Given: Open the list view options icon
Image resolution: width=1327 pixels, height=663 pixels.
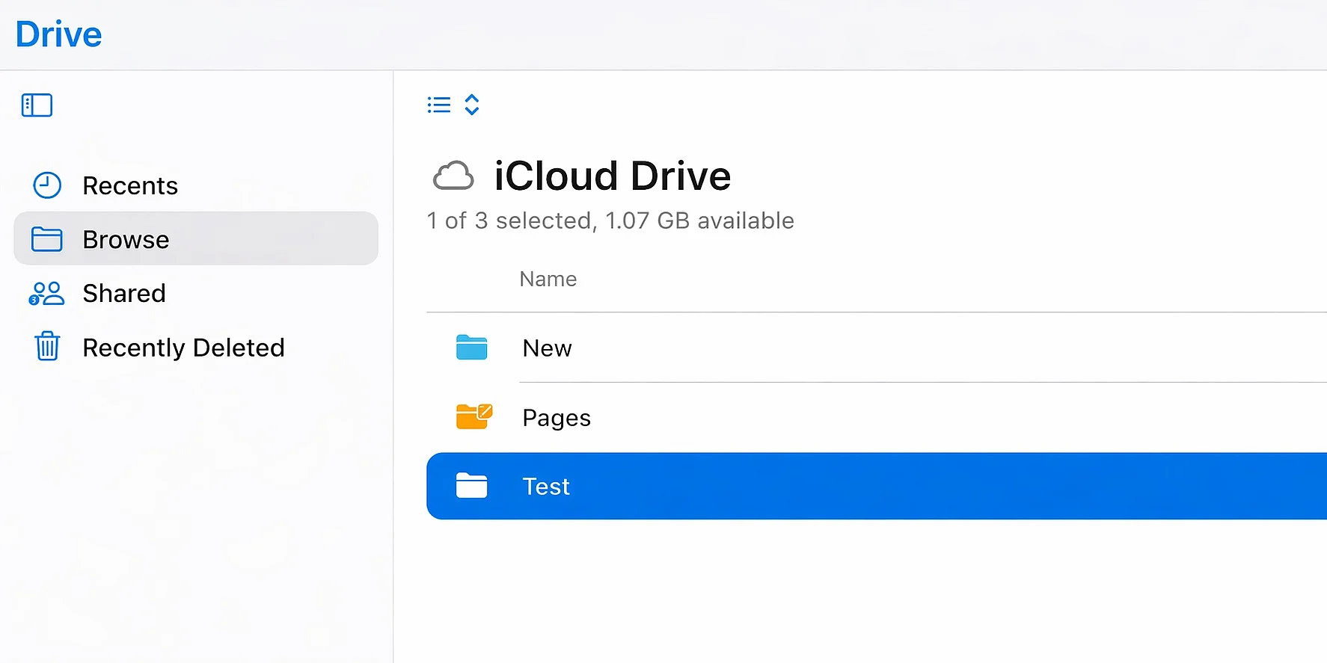Looking at the screenshot, I should point(439,105).
